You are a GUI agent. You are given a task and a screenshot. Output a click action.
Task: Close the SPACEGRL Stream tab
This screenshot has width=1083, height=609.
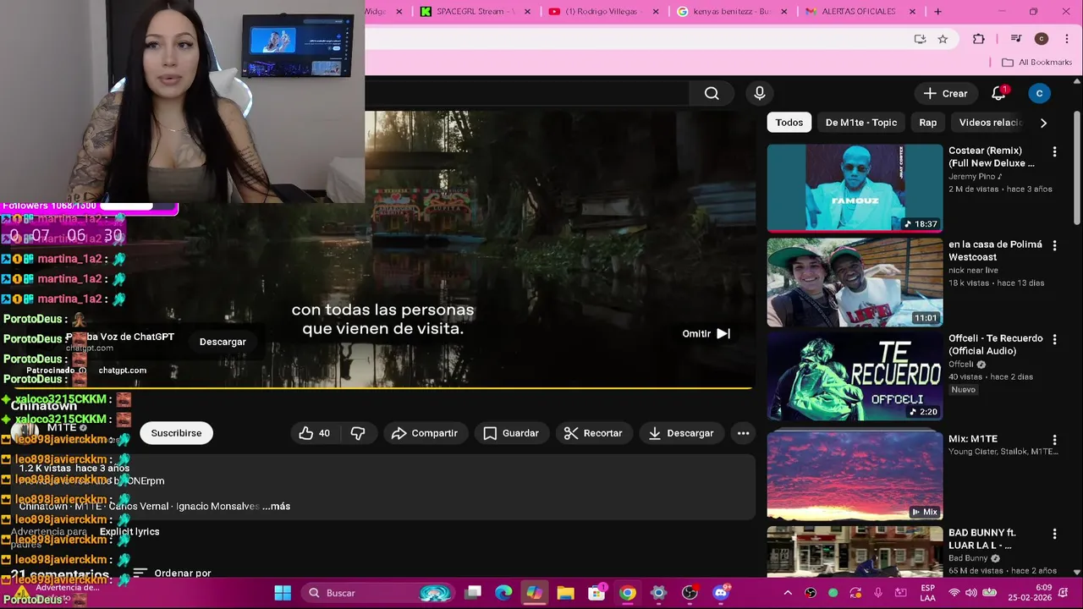pos(528,12)
